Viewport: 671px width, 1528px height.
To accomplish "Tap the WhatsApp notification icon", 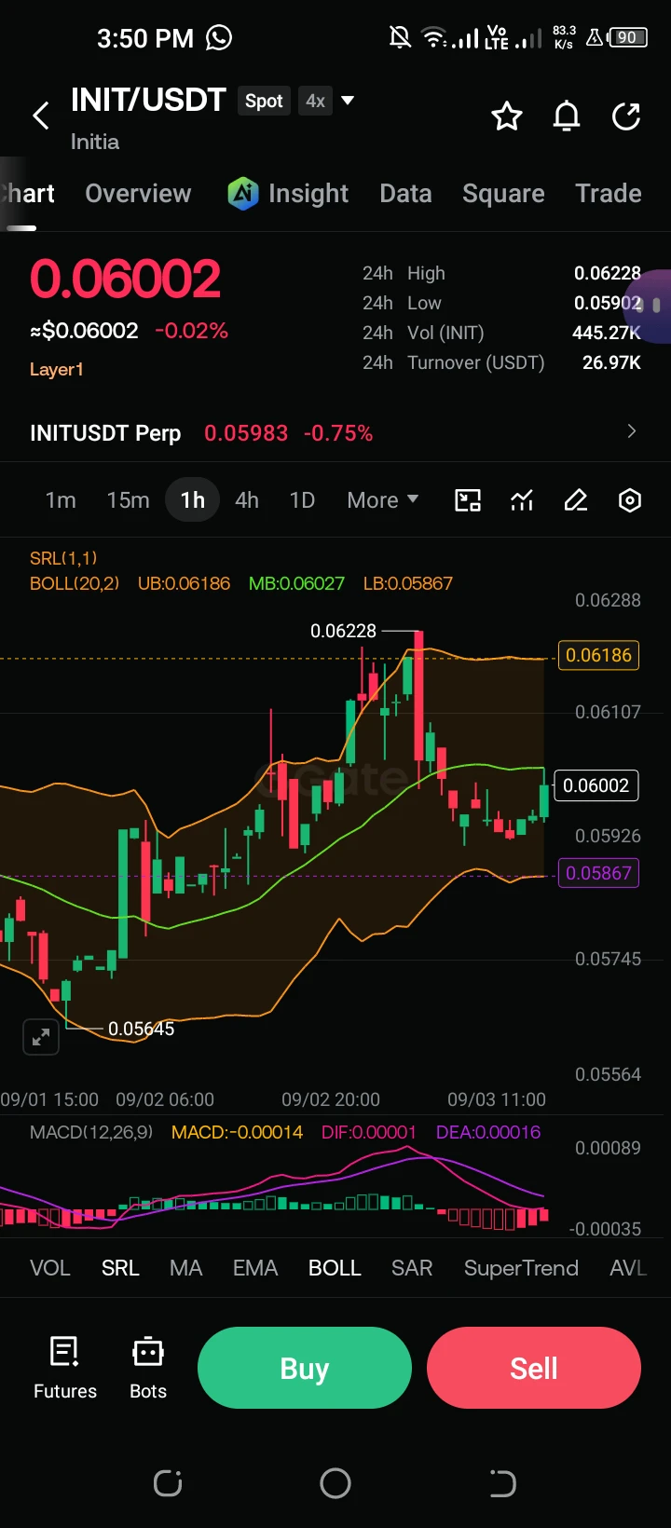I will (219, 38).
